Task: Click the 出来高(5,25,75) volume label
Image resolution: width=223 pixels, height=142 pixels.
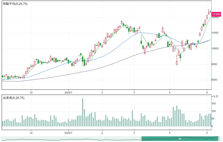Action: (14, 98)
